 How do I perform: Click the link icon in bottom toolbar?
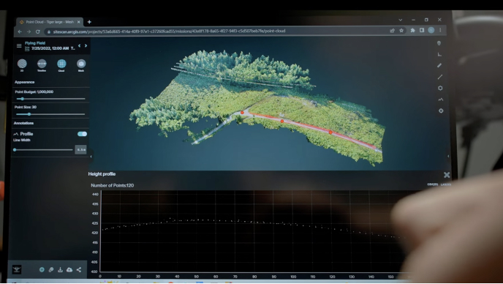pos(51,270)
